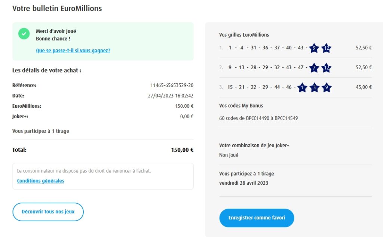
Task: Click star number 1 in grid 3
Action: tap(302, 87)
